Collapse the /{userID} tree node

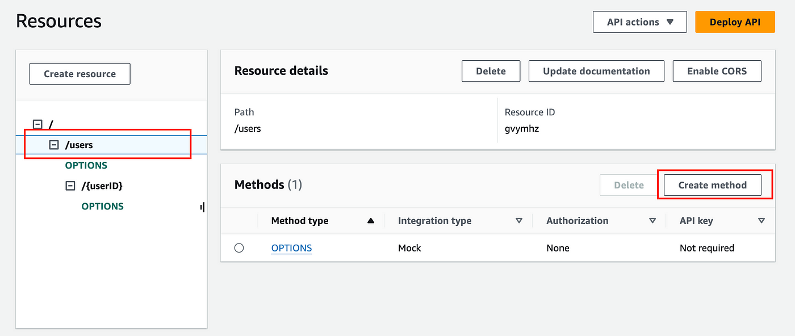pos(70,186)
